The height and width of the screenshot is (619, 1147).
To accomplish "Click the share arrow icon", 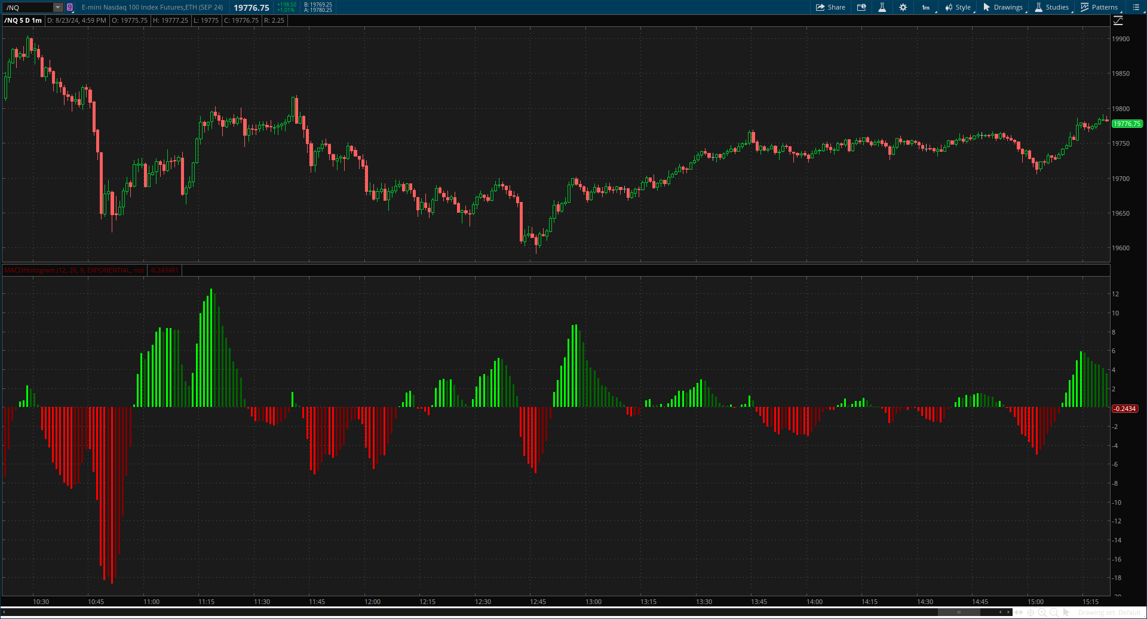I will [820, 7].
